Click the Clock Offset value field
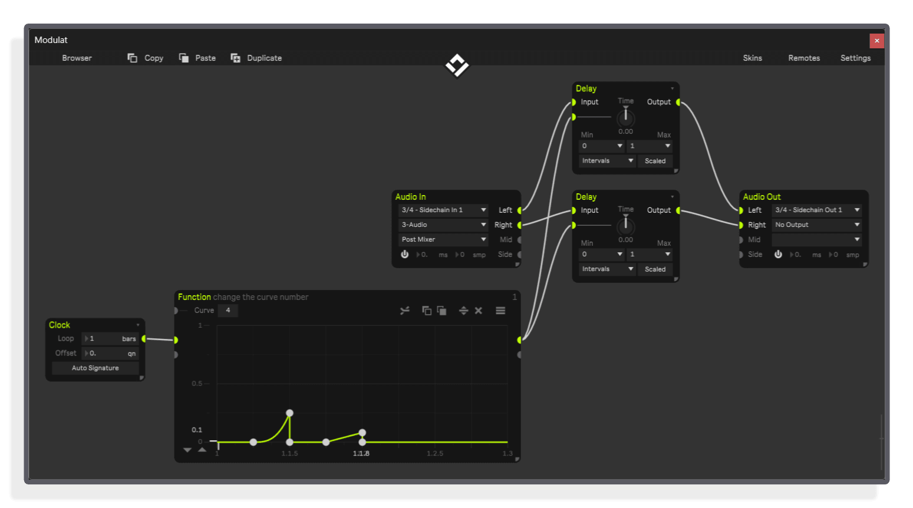The height and width of the screenshot is (508, 913). [x=110, y=354]
